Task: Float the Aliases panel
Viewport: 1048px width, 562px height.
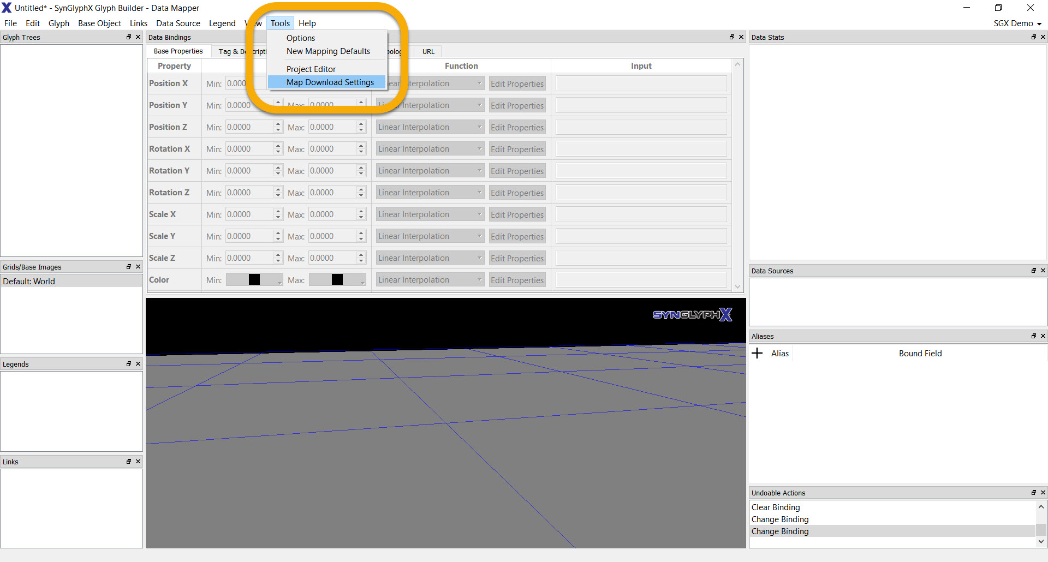Action: pos(1034,336)
